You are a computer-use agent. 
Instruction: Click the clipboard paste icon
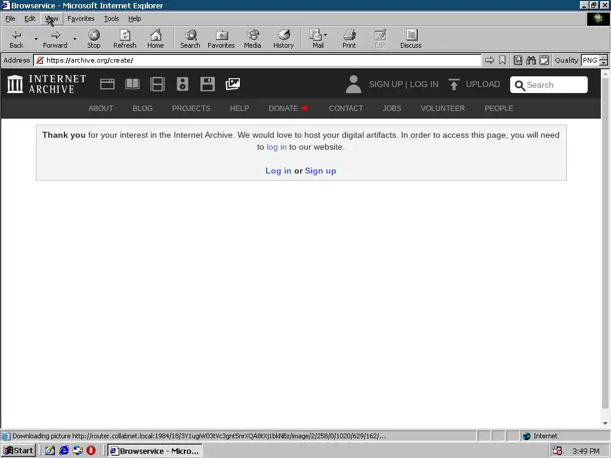coord(544,60)
